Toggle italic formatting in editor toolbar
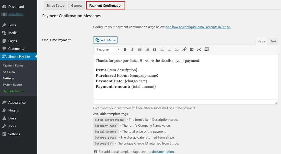The image size is (281, 154). point(132,49)
